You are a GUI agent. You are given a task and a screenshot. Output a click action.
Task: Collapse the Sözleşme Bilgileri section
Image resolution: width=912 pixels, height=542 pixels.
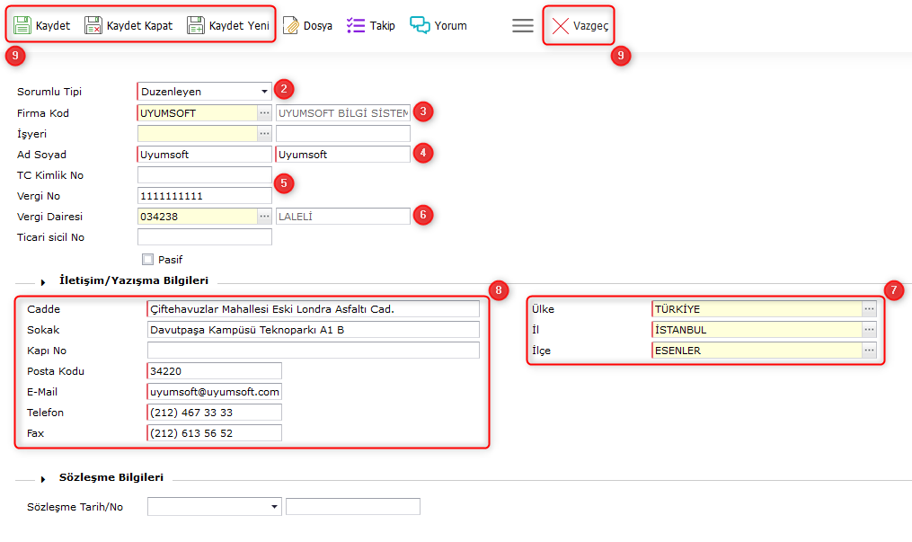pos(43,479)
